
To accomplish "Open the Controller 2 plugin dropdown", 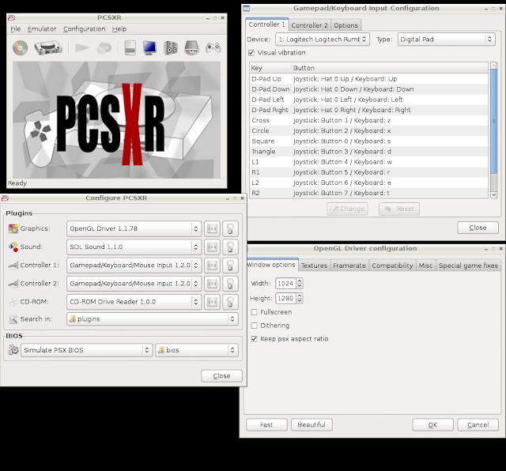I will 134,284.
